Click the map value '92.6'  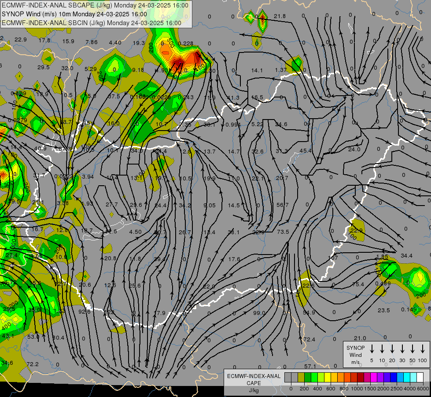(85, 311)
